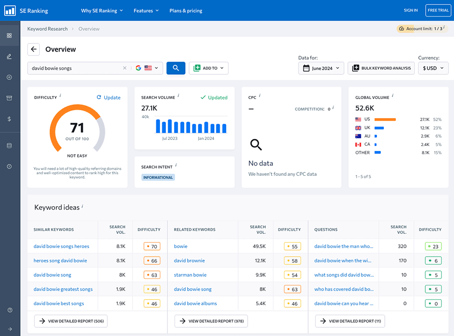Screen dimensions: 454x336
Task: Click SIGN IN in the top bar
Action: tap(411, 11)
